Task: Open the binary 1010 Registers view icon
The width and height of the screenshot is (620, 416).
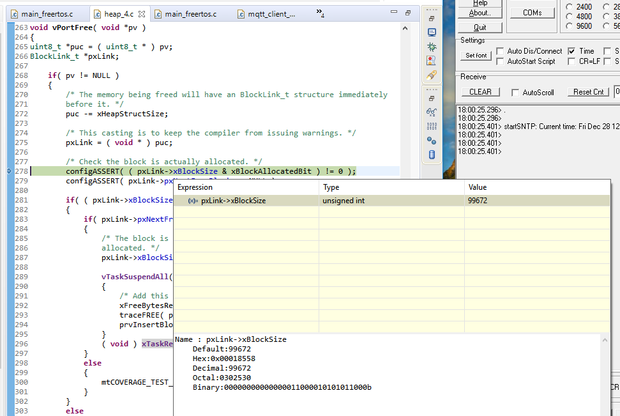Action: pyautogui.click(x=432, y=126)
